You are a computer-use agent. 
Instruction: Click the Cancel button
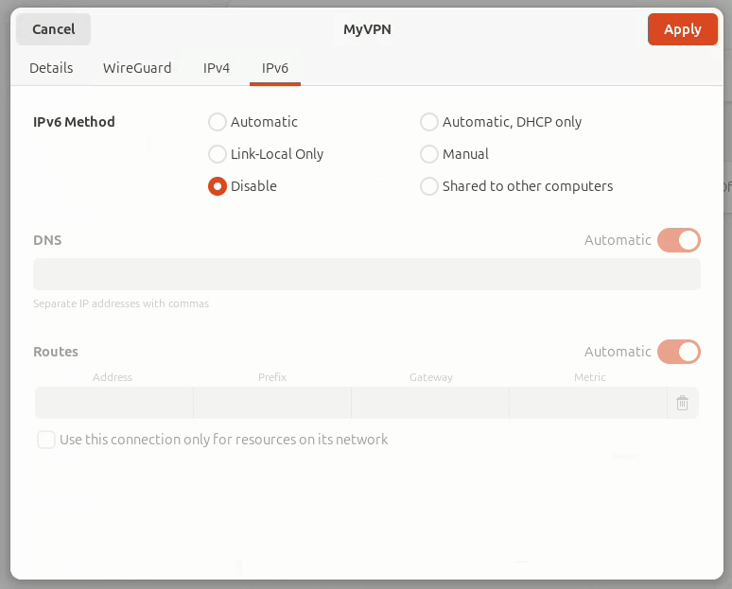[54, 29]
